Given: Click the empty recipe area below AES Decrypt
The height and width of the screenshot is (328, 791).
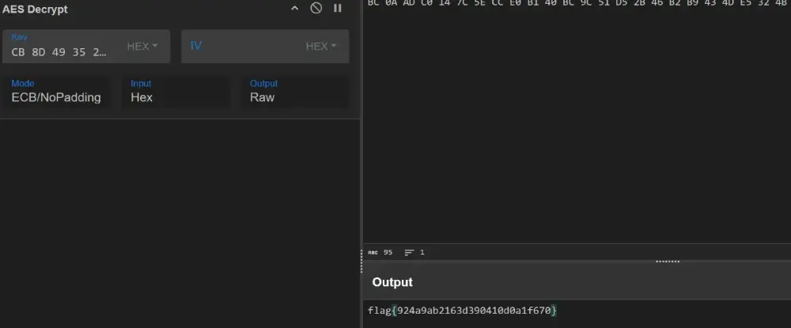Looking at the screenshot, I should tap(180, 221).
